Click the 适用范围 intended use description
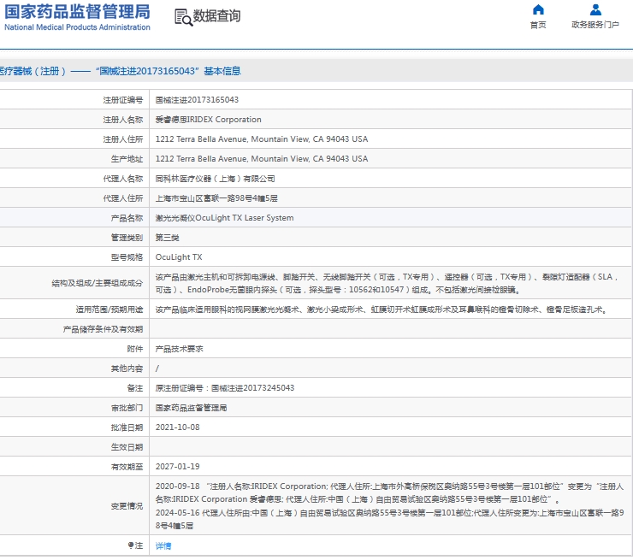This screenshot has width=633, height=560. tap(382, 309)
